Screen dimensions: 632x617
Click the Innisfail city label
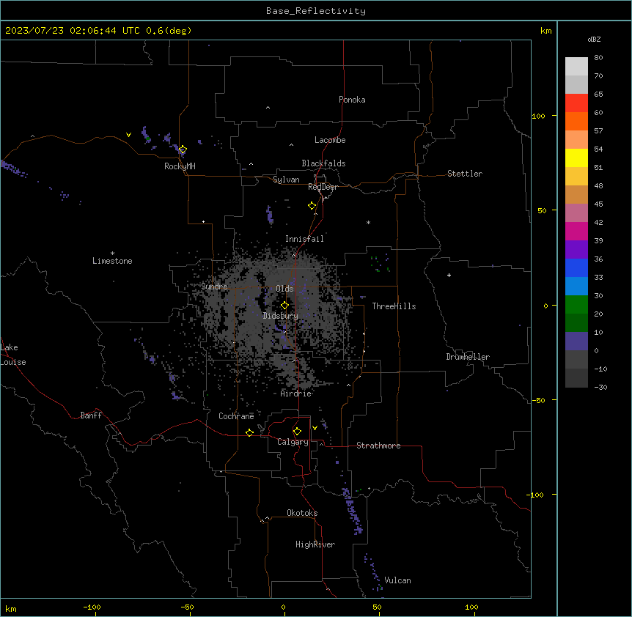coord(304,239)
